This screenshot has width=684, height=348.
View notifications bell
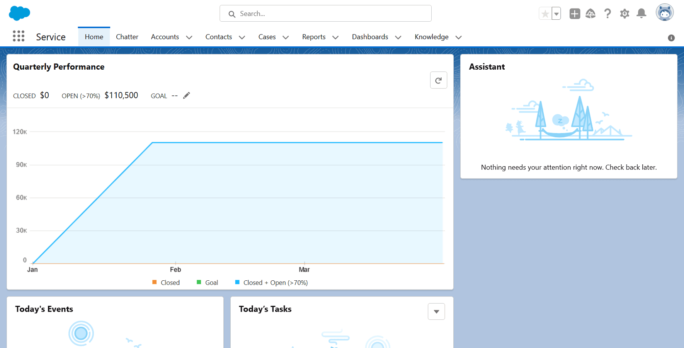641,14
